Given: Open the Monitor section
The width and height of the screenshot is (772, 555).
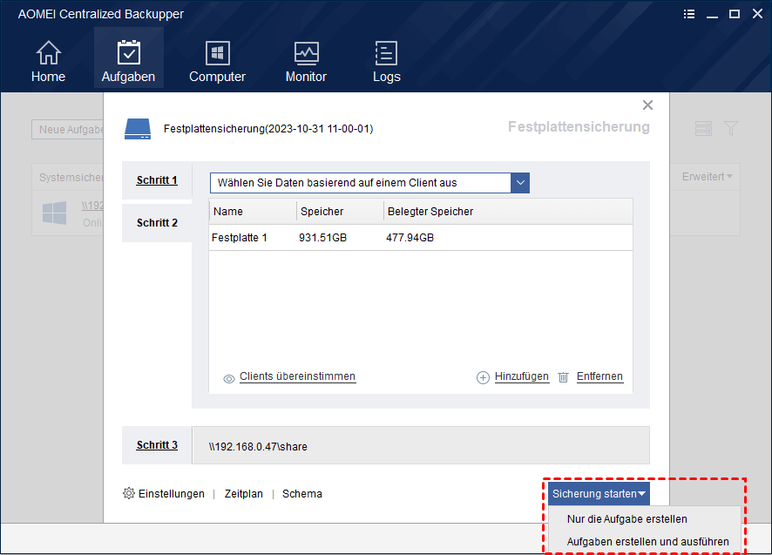Looking at the screenshot, I should [306, 61].
